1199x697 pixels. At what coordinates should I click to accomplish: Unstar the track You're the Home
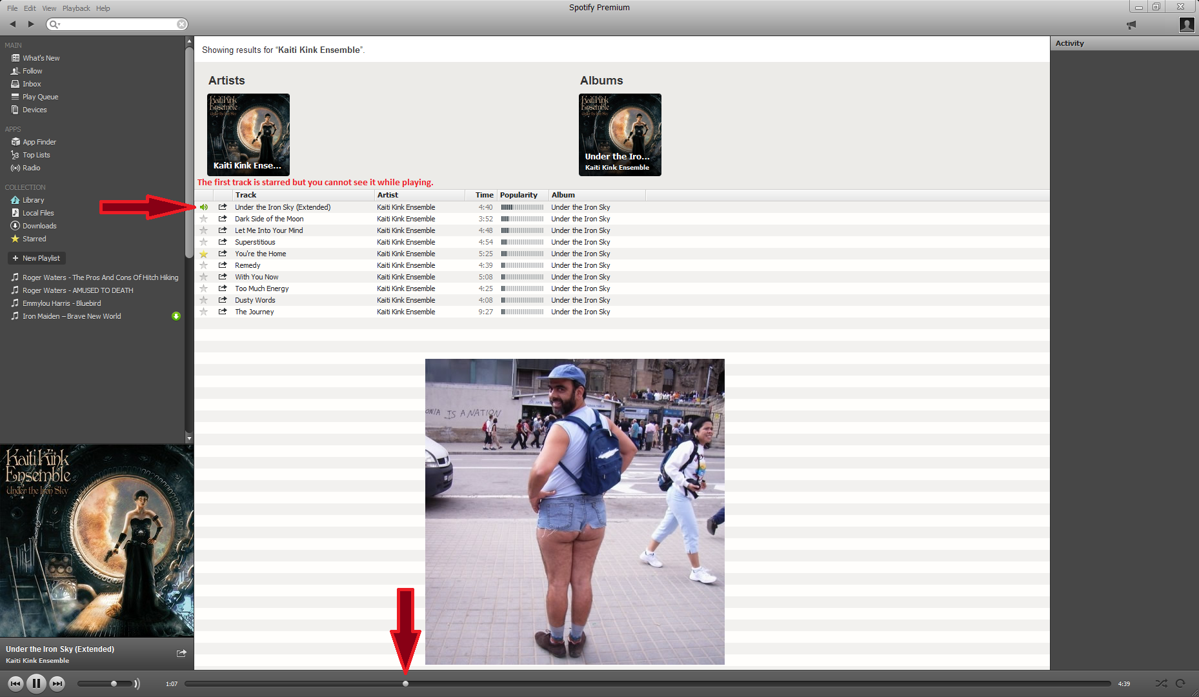(204, 254)
